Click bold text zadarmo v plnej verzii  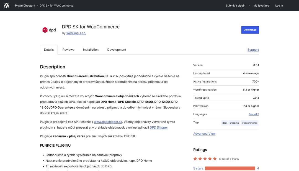69,136
